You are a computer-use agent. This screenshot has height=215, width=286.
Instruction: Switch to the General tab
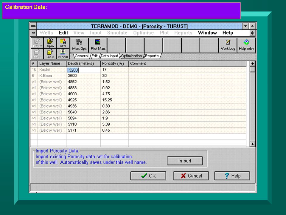tap(82, 56)
